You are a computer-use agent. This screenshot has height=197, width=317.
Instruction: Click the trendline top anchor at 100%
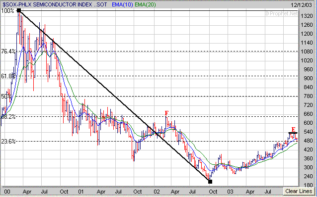click(x=19, y=10)
